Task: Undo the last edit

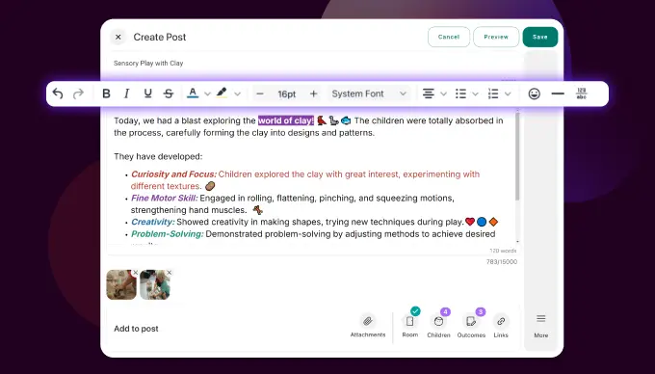Action: (x=58, y=93)
